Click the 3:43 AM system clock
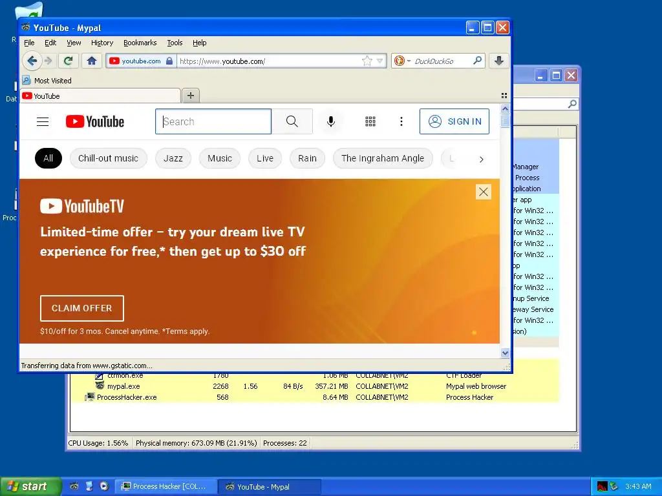 (x=638, y=486)
